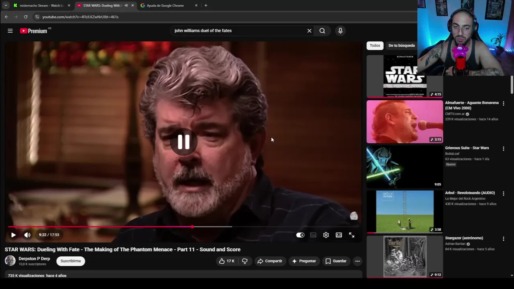Open the Derpston P Derp channel name

(x=34, y=258)
